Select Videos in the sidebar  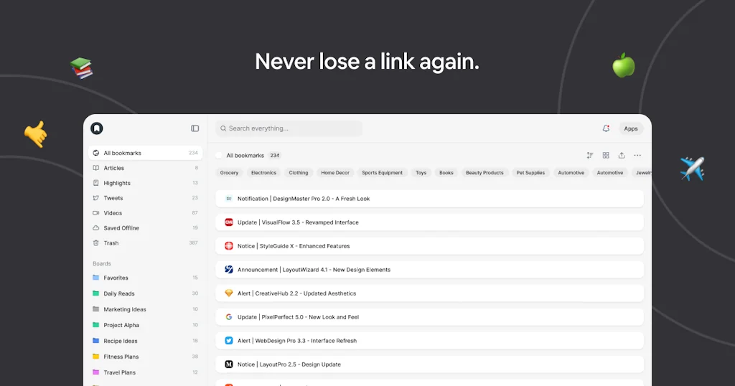[113, 213]
